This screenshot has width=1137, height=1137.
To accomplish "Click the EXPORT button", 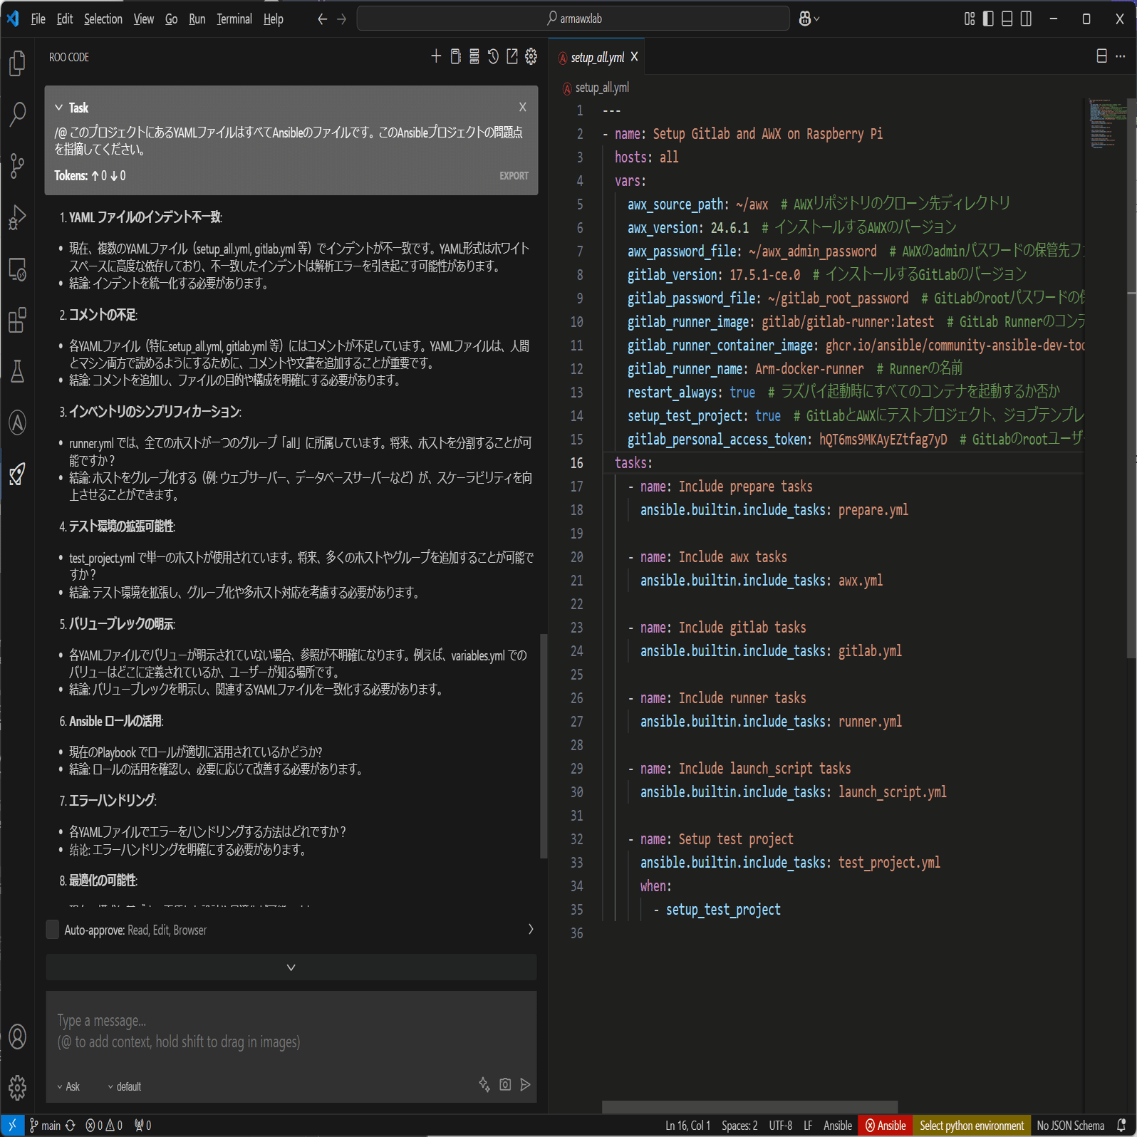I will coord(514,176).
